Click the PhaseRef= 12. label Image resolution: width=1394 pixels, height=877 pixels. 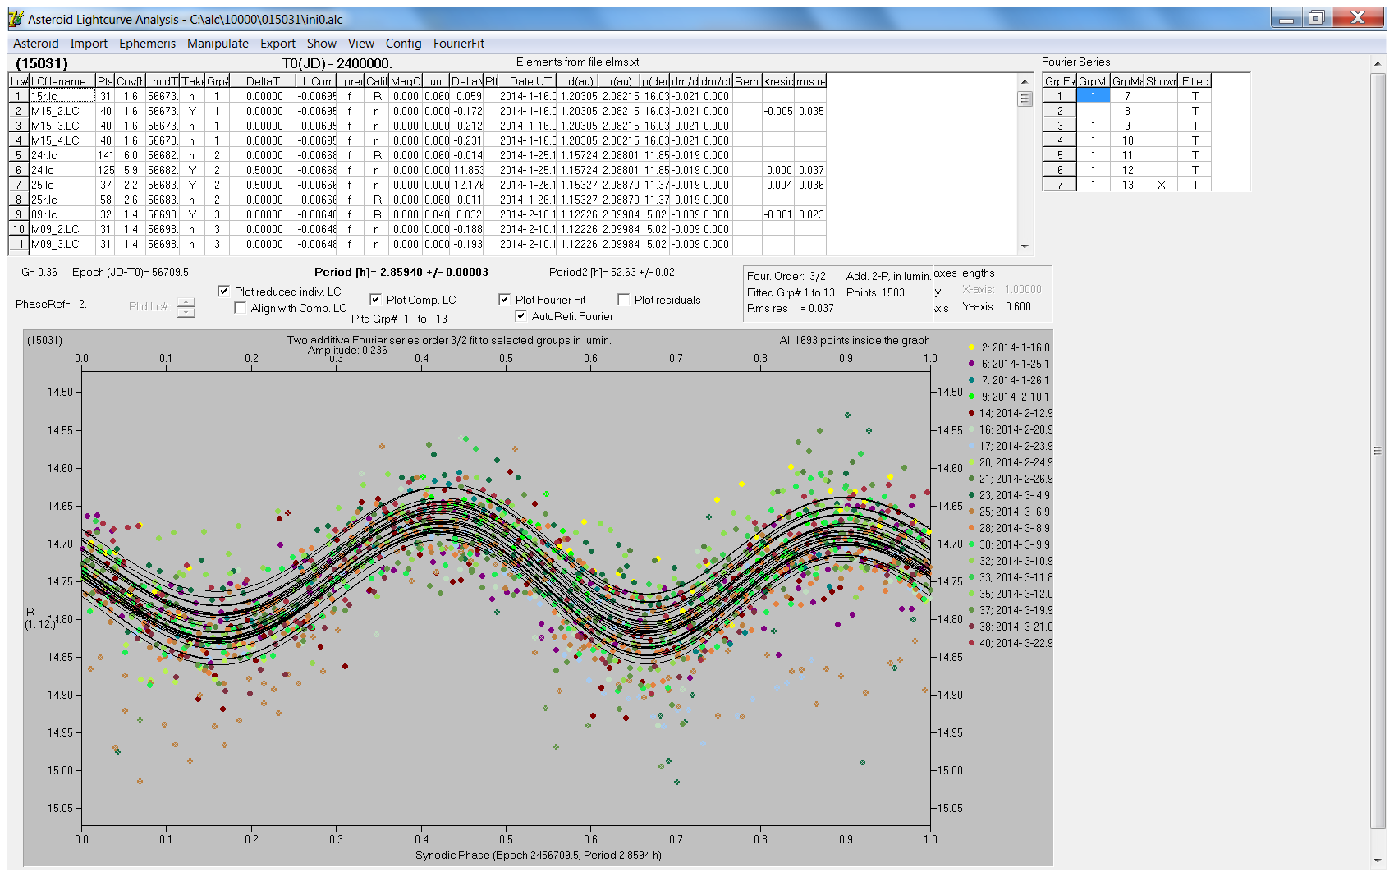point(51,304)
